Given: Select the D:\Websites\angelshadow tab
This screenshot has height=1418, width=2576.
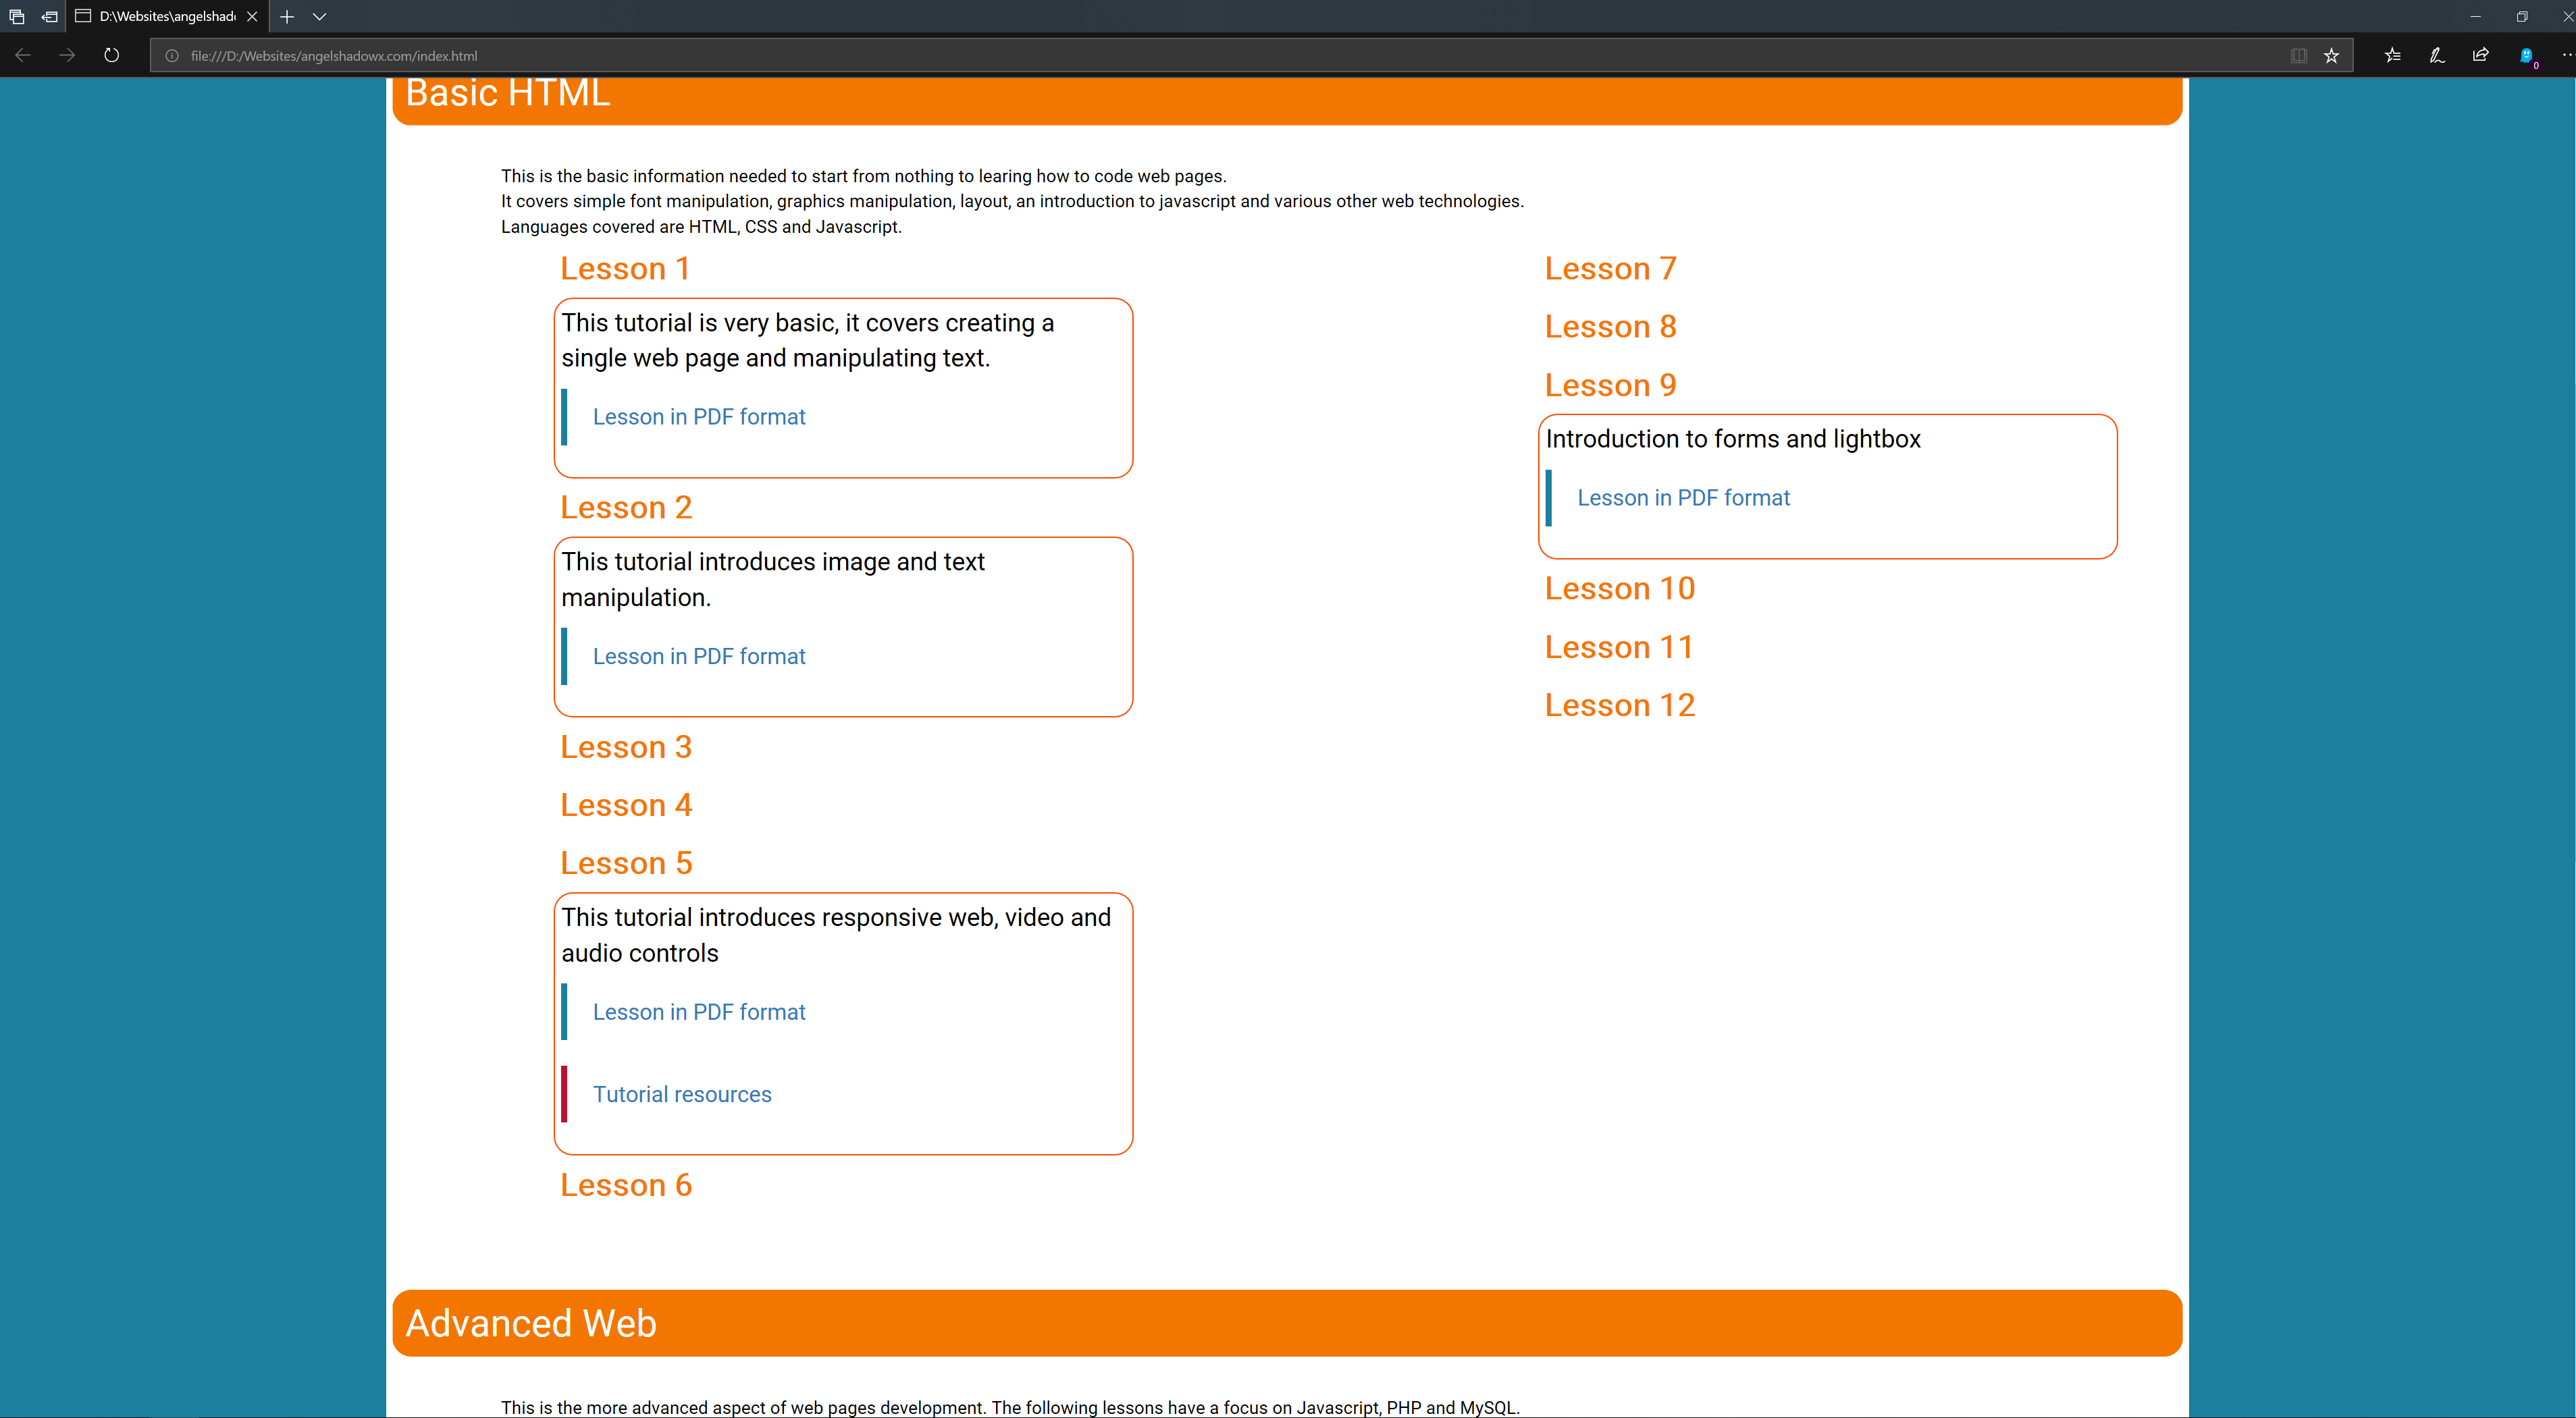Looking at the screenshot, I should click(165, 16).
